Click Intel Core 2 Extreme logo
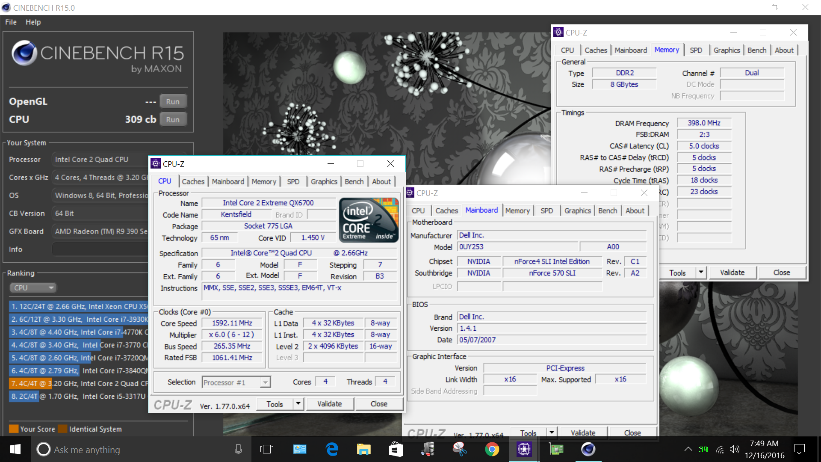This screenshot has width=821, height=462. coord(369,220)
